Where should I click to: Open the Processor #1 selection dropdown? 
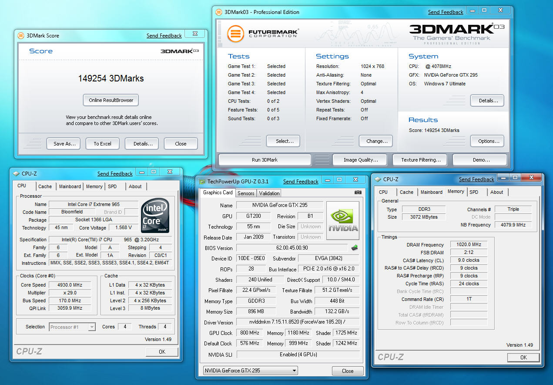coord(72,327)
